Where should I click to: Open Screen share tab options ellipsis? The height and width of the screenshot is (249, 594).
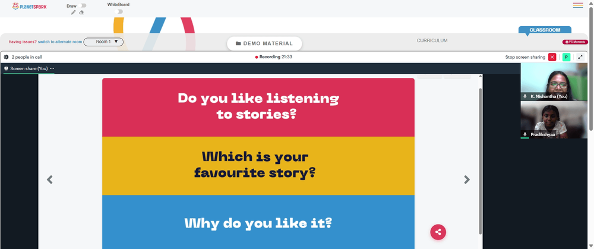pos(52,68)
